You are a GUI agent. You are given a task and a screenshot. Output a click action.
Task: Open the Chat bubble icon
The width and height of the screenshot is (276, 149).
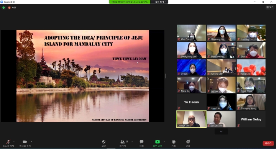[x=141, y=142]
